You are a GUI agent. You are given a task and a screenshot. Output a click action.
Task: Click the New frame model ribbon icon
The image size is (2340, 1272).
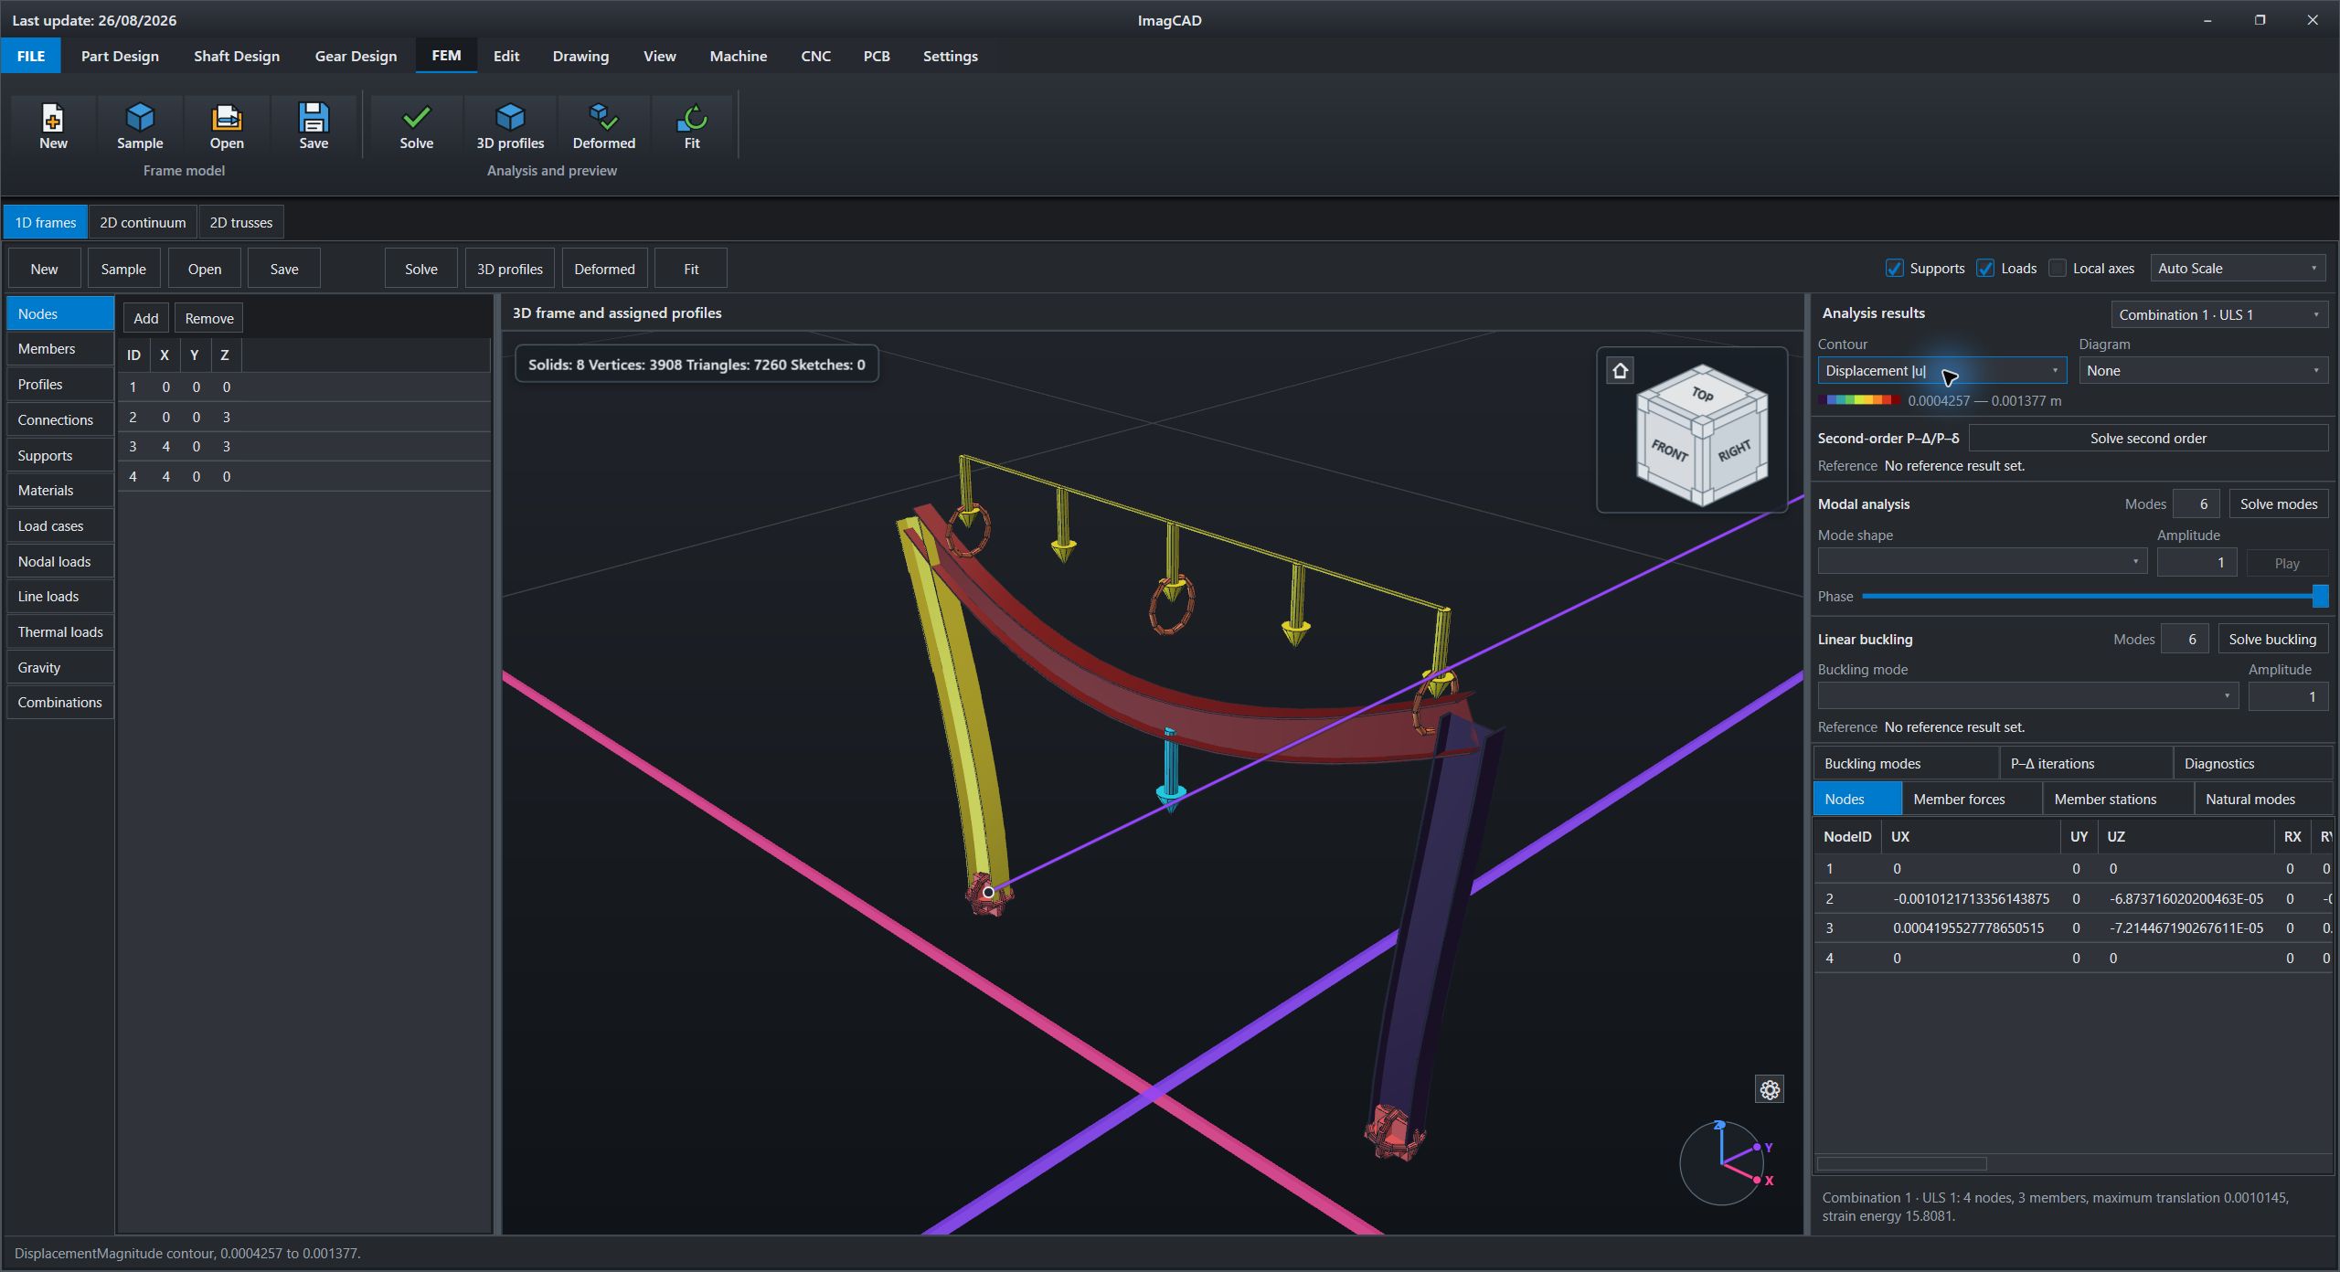[53, 126]
